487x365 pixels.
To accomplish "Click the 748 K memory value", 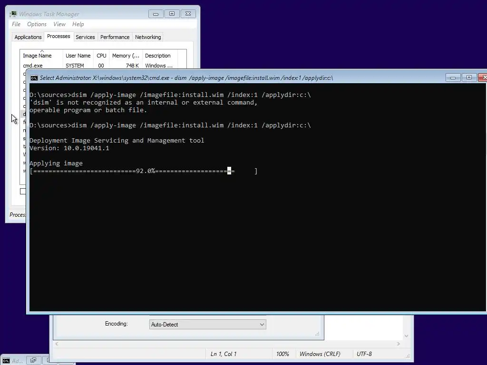I will 132,66.
